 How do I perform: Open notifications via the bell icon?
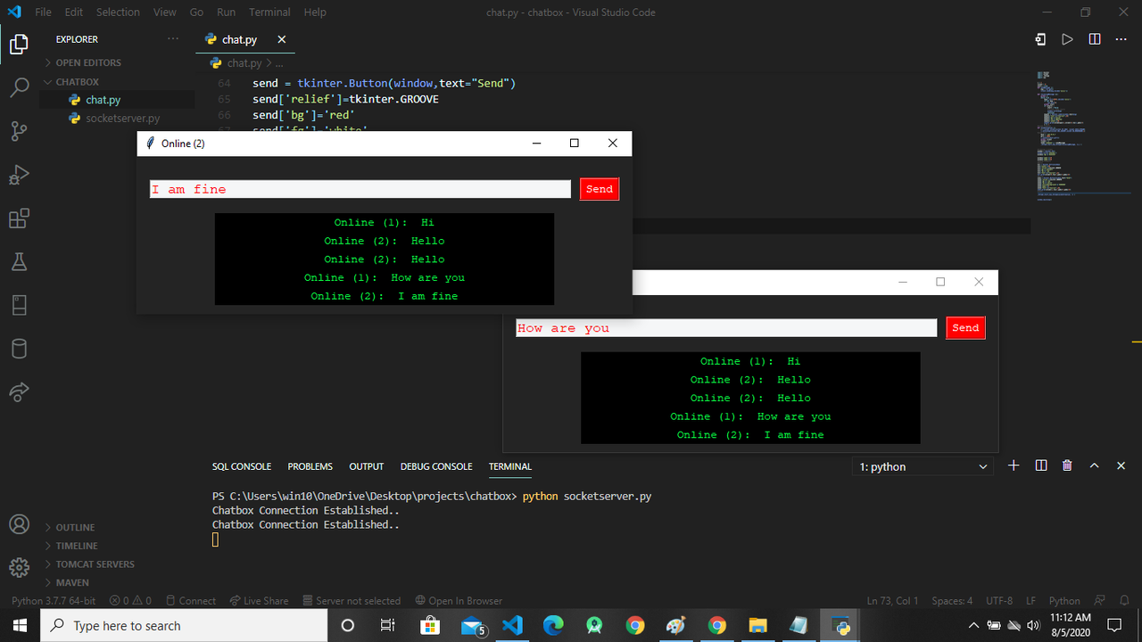1123,600
